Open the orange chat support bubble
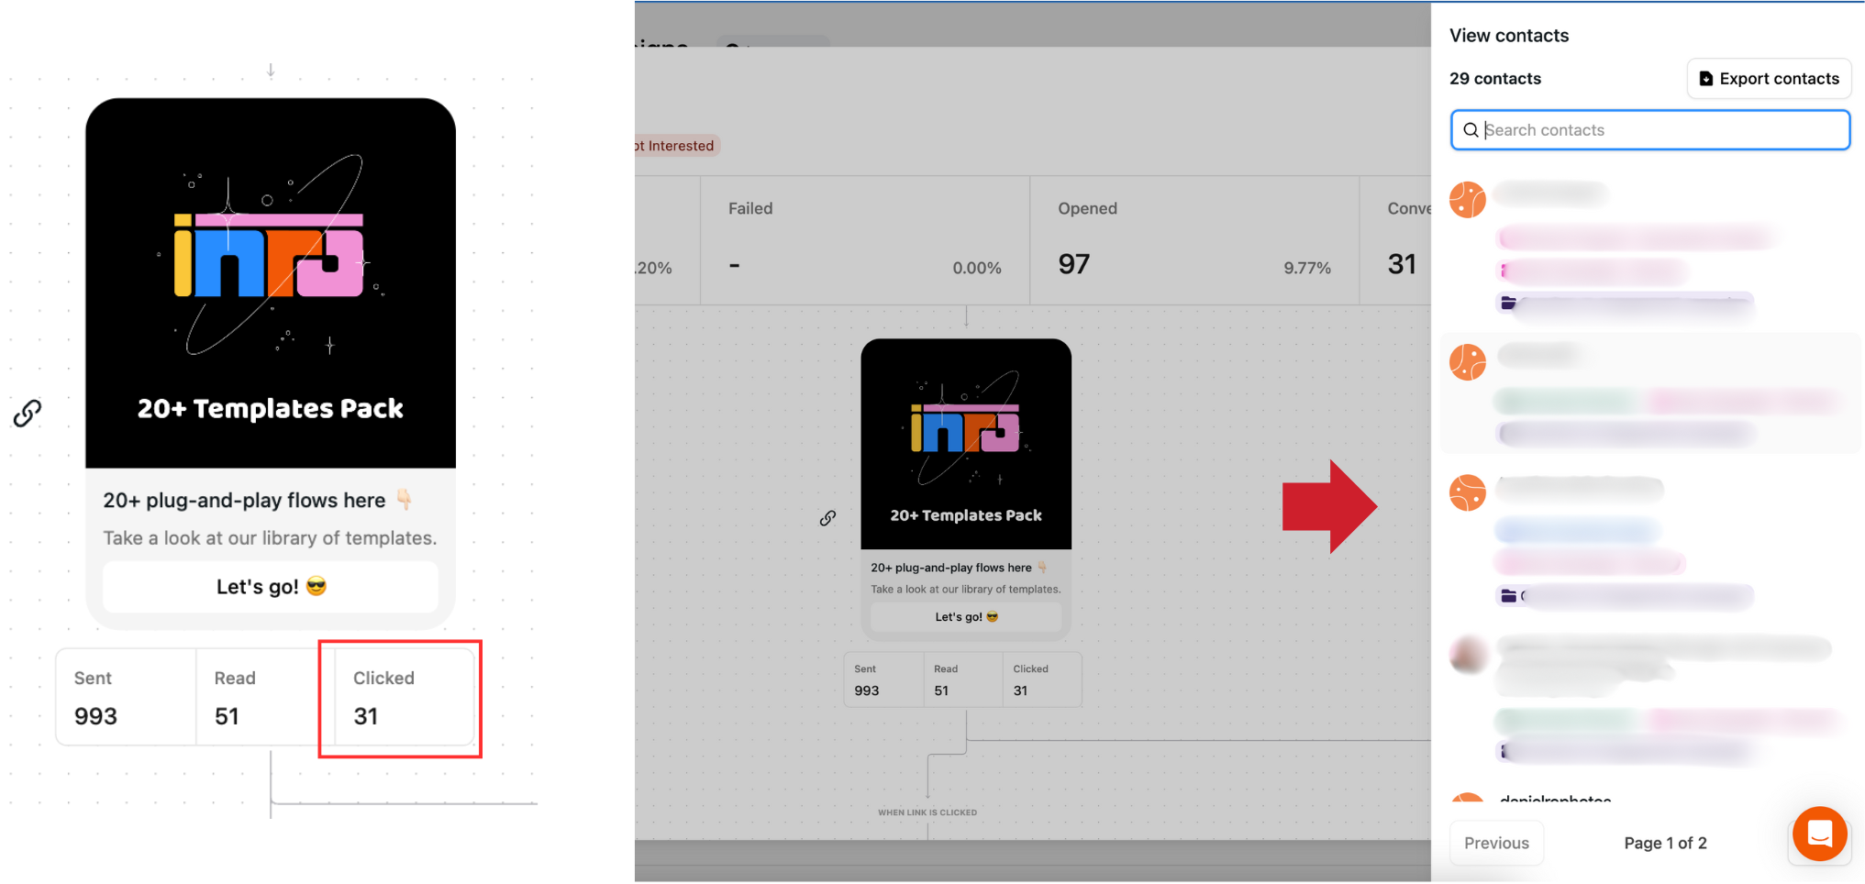Screen dimensions: 1865x884 [x=1819, y=834]
